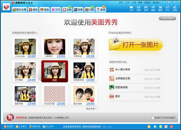Click the 关闭欢迎首页 button
This screenshot has width=181, height=130.
pos(167,18)
